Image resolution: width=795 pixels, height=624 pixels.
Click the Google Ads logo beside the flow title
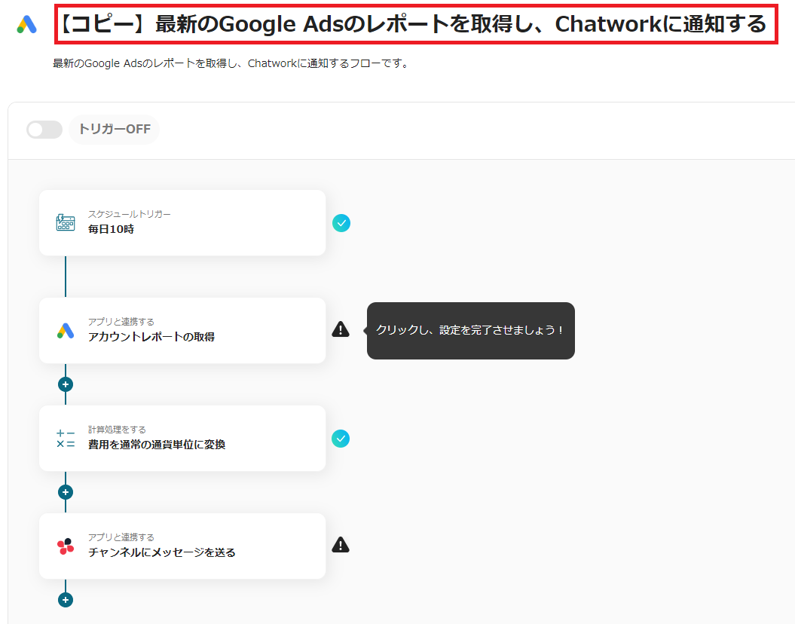pos(27,24)
